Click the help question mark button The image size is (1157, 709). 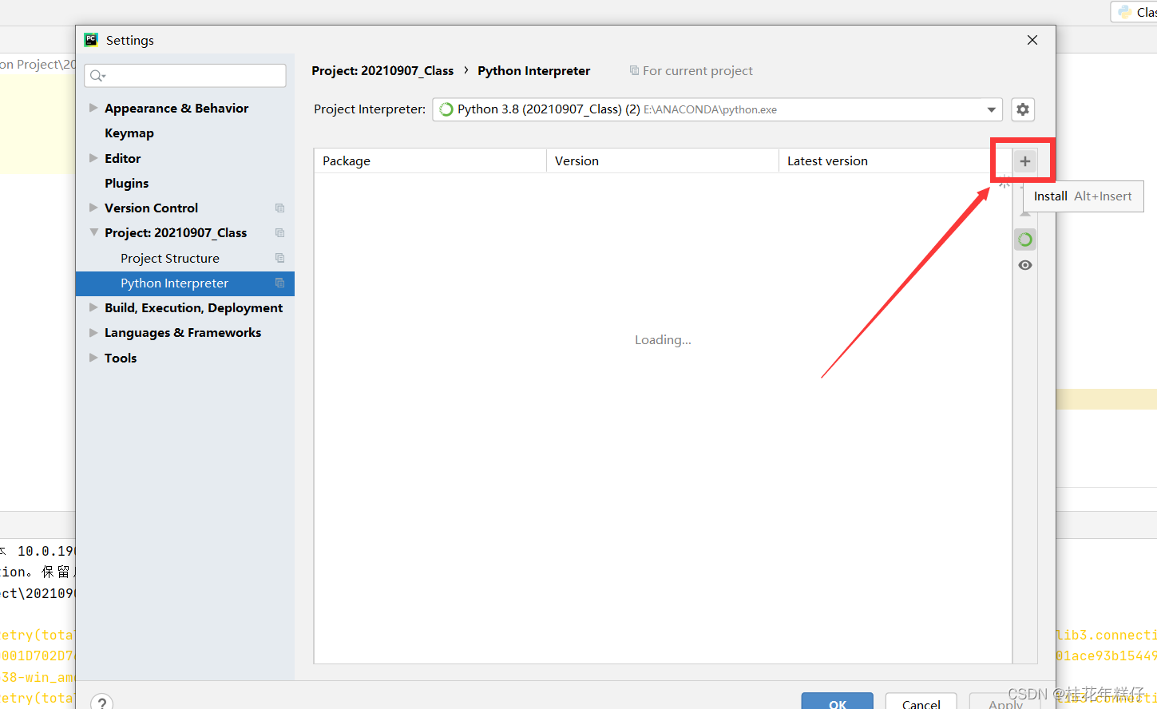coord(101,702)
